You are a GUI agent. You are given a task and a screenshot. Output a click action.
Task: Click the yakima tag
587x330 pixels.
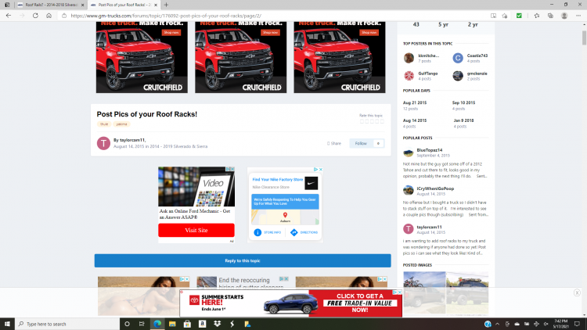[x=121, y=124]
